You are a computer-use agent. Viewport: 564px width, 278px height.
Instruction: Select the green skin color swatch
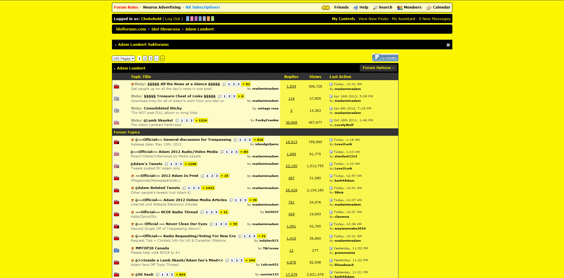(213, 19)
